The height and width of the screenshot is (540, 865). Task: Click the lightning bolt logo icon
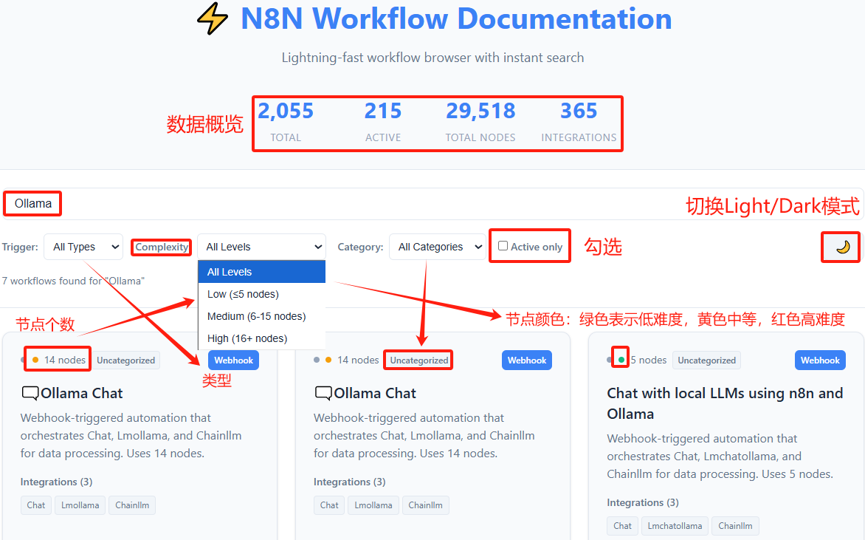click(x=213, y=18)
